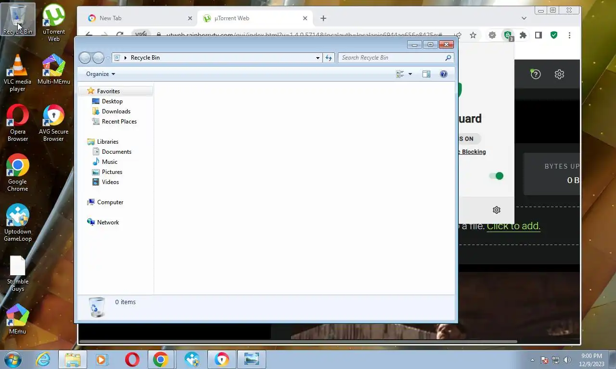Click the volume speaker tray icon

(x=567, y=360)
